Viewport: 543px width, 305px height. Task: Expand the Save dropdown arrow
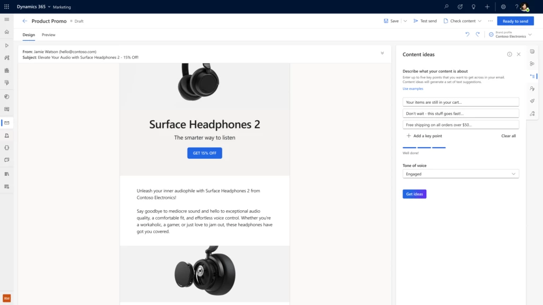(x=405, y=21)
